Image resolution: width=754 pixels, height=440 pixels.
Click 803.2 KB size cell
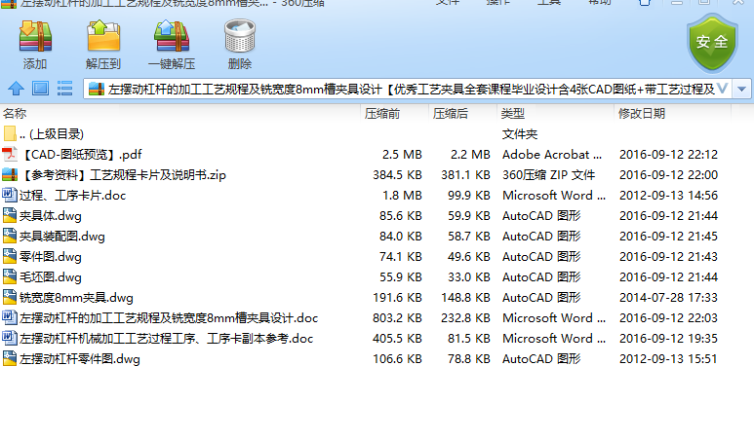(x=397, y=318)
